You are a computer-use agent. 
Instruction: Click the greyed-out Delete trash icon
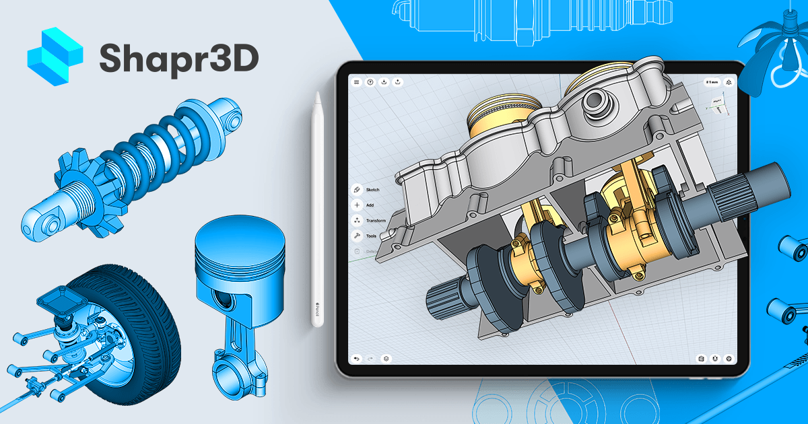358,252
